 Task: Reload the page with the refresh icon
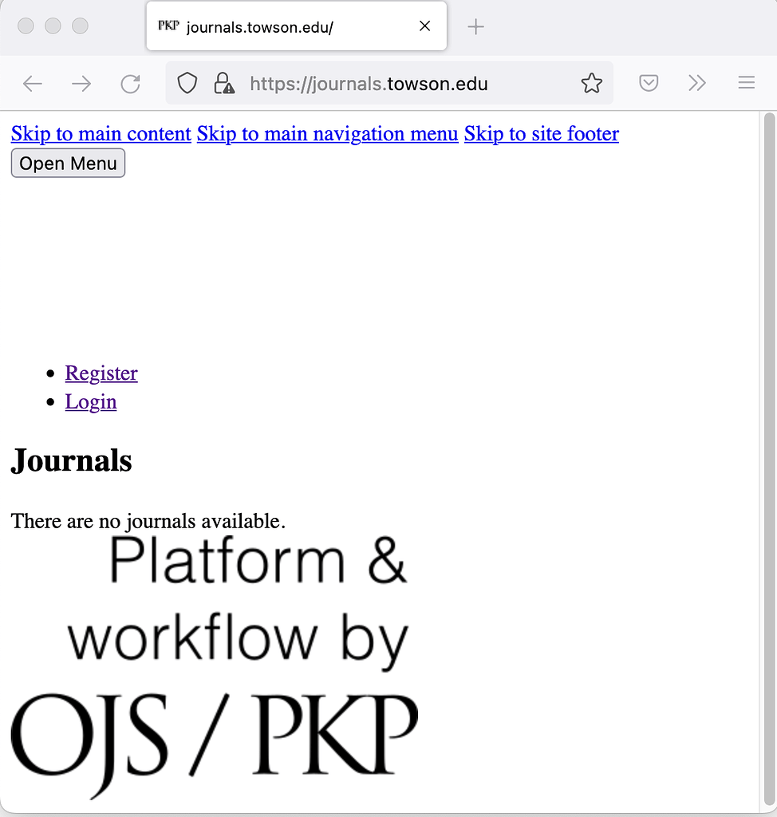[130, 84]
